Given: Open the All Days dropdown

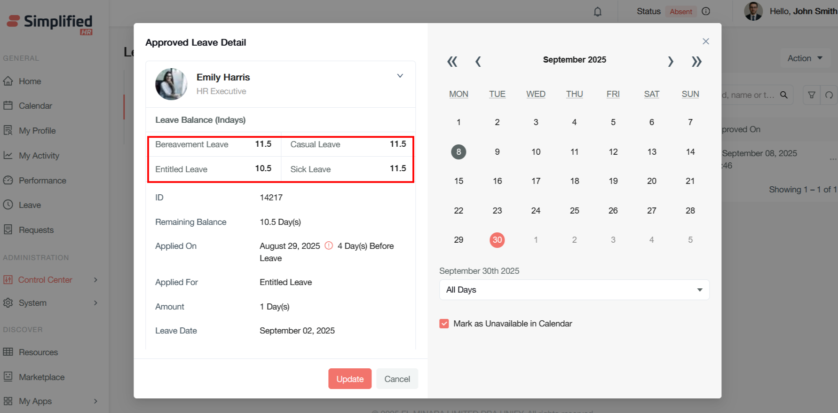Looking at the screenshot, I should point(574,290).
